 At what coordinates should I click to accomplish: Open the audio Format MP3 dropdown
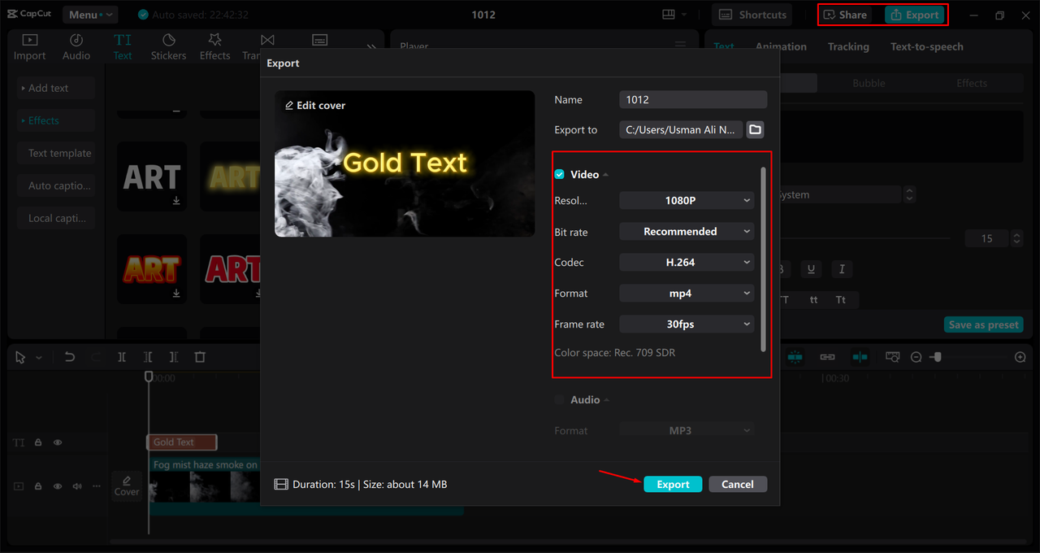[687, 430]
